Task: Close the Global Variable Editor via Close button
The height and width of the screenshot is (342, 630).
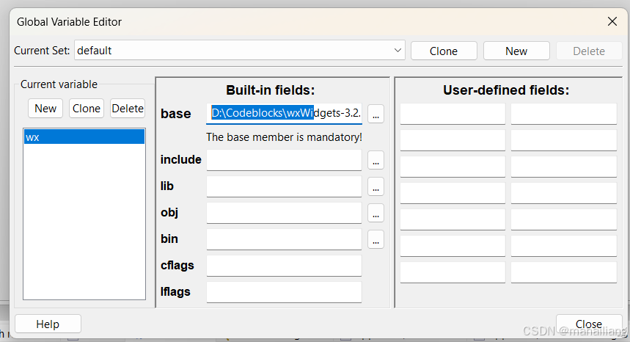Action: (x=589, y=324)
